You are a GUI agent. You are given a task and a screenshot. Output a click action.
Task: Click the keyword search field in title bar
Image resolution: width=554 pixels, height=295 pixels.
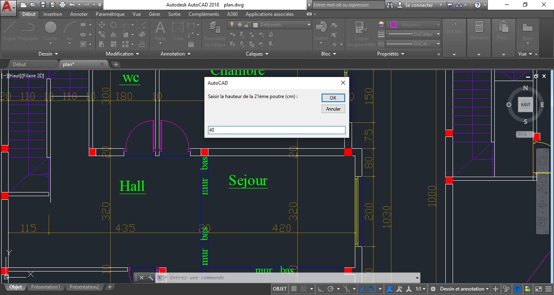tap(348, 5)
